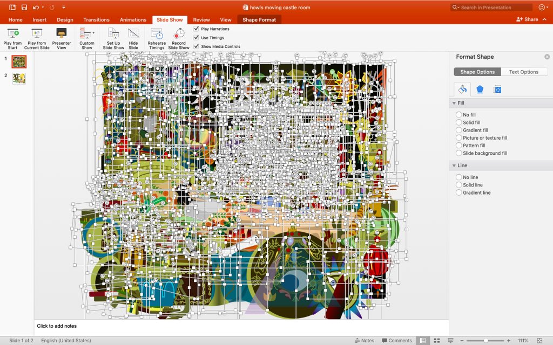This screenshot has width=553, height=345.
Task: Click the Undo arrow icon
Action: point(36,7)
